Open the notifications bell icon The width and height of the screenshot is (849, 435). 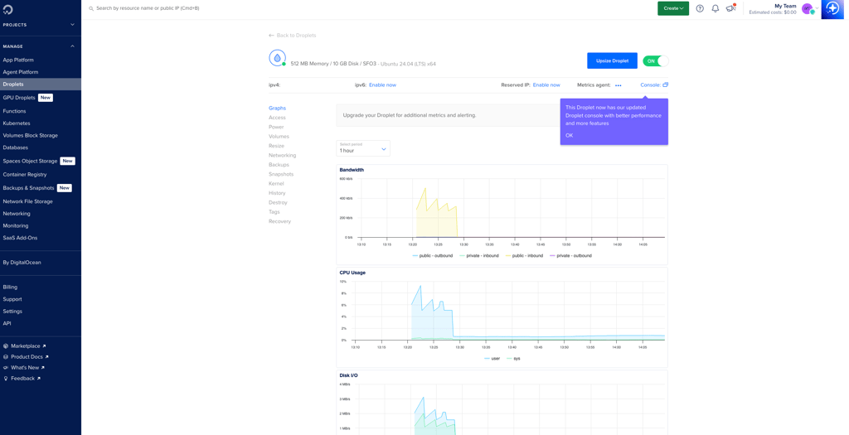716,8
